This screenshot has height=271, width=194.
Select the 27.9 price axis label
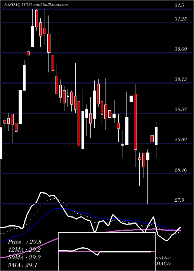pyautogui.click(x=179, y=200)
